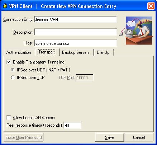The image size is (157, 145).
Task: Click the TCP Port field
Action: [x=85, y=78]
